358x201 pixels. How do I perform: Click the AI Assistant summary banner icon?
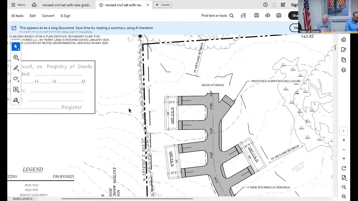[x=14, y=28]
